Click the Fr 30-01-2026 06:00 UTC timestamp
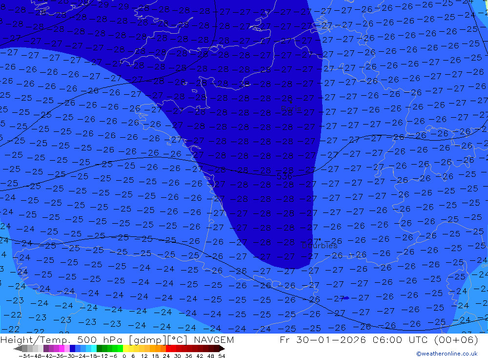This screenshot has height=358, width=488. [x=379, y=339]
